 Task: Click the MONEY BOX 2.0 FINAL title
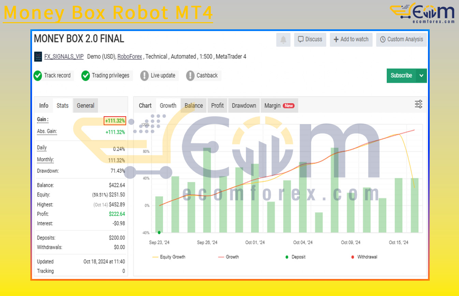click(79, 39)
